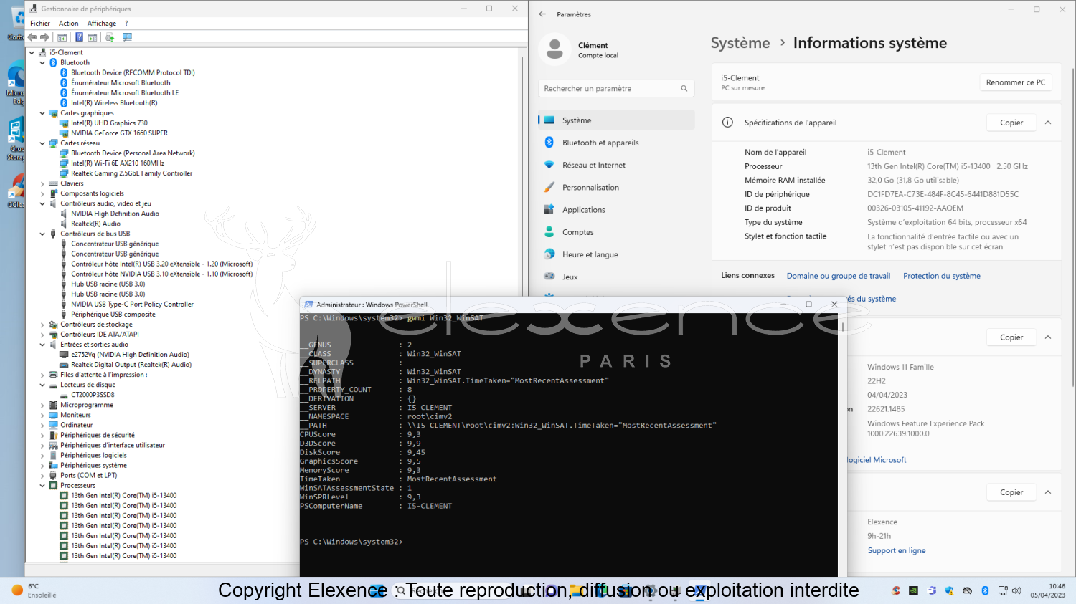Expand the Périphériques de sécurité category
Image resolution: width=1076 pixels, height=604 pixels.
point(42,435)
